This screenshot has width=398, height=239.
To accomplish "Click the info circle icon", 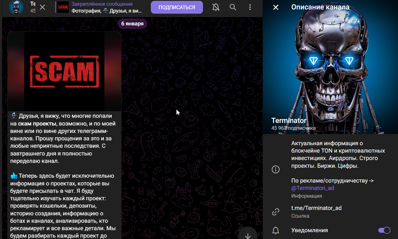I will [x=275, y=169].
